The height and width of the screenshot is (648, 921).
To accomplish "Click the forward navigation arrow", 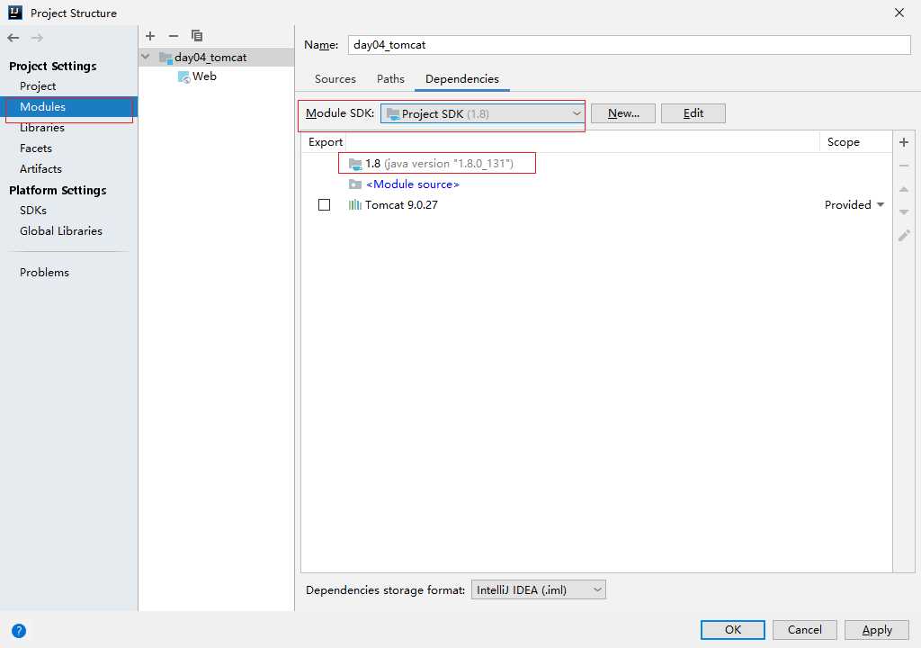I will click(37, 38).
